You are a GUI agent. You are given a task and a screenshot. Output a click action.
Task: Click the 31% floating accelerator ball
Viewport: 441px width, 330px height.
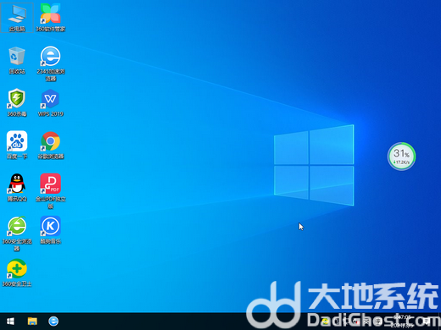pyautogui.click(x=401, y=157)
